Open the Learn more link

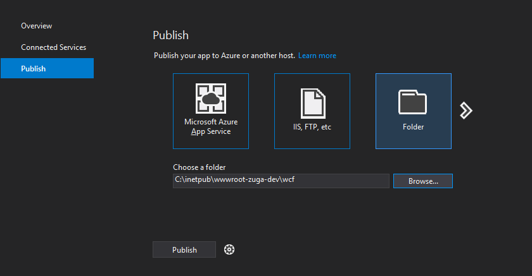tap(317, 56)
